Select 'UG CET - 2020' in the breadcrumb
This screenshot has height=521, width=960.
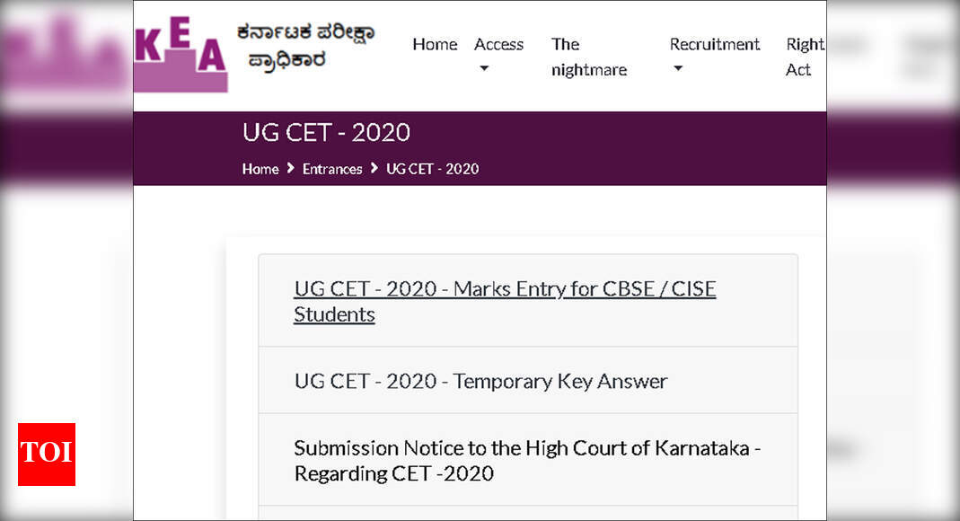pos(432,169)
